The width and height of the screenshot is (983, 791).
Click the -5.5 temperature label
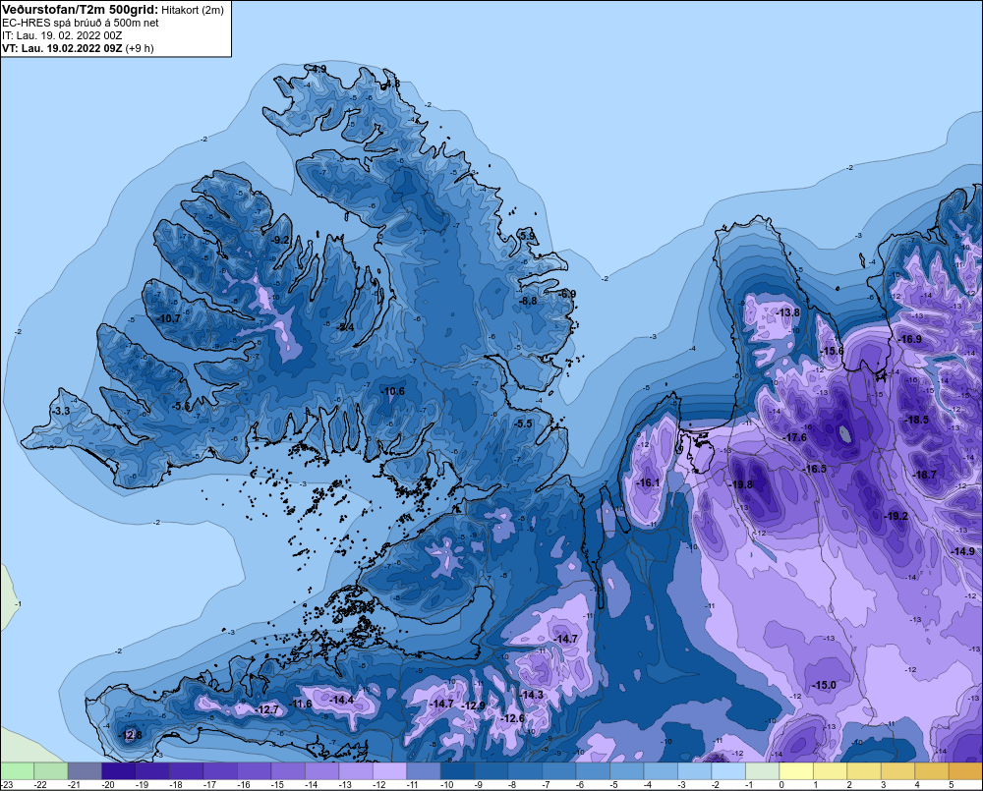pos(523,424)
